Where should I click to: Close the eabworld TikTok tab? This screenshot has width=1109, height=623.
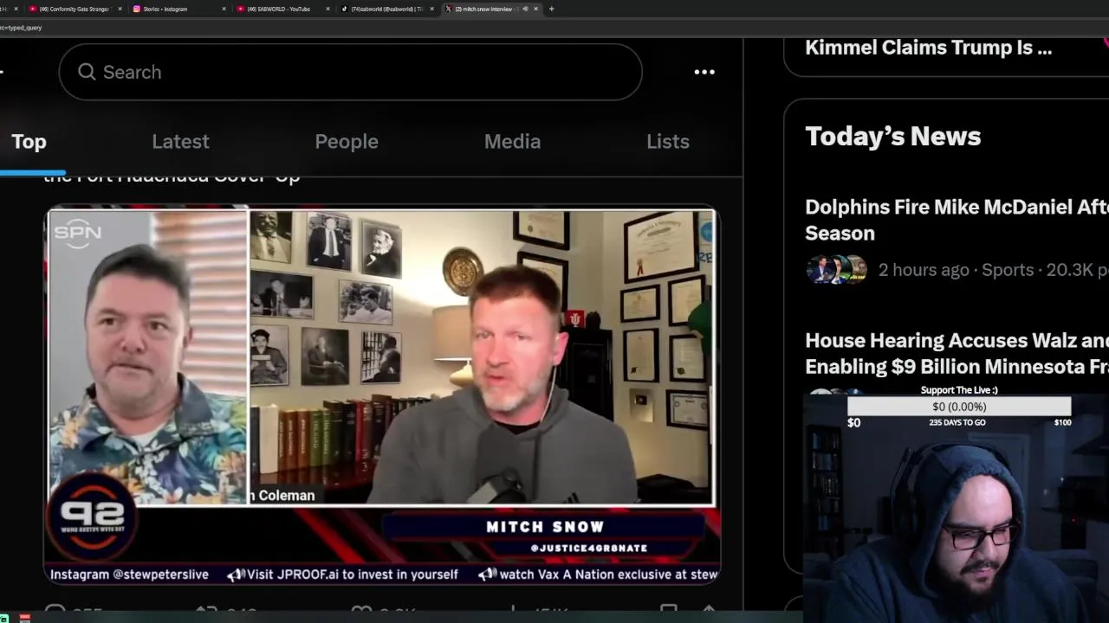(x=431, y=9)
